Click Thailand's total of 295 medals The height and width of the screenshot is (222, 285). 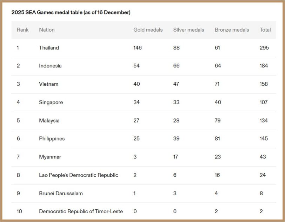click(x=264, y=48)
